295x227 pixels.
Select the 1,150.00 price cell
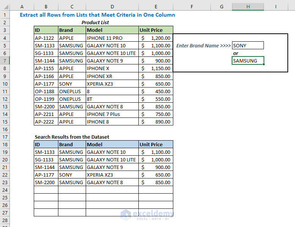pos(156,69)
